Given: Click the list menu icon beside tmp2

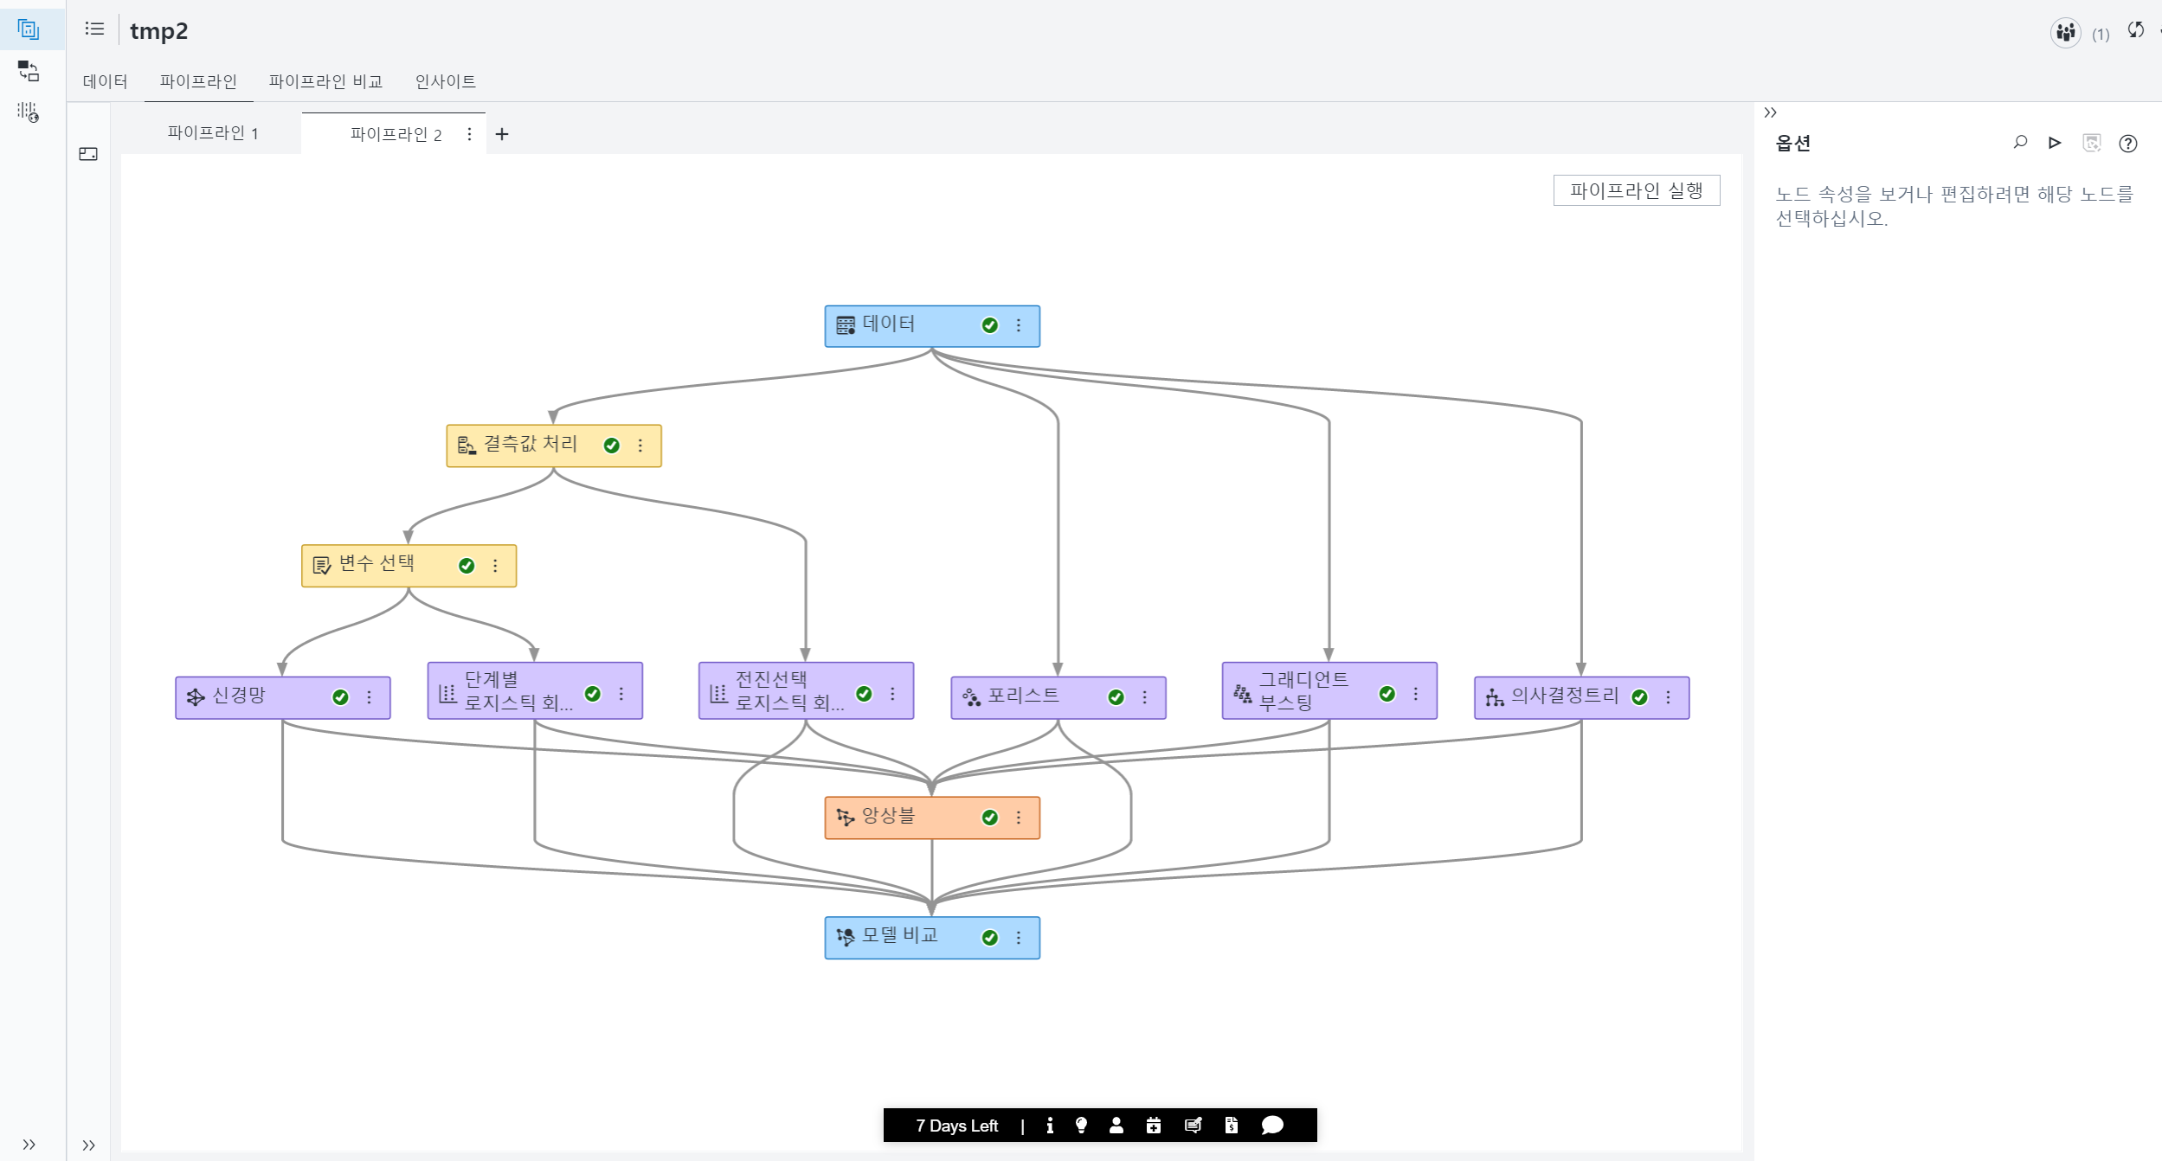Looking at the screenshot, I should click(94, 29).
